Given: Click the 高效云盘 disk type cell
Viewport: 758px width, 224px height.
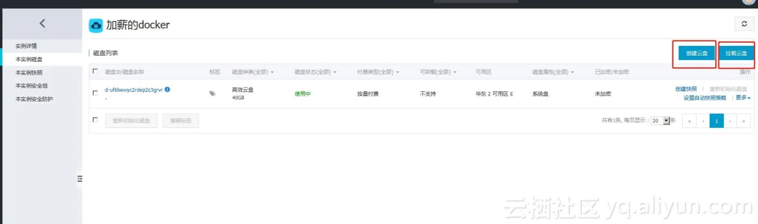Looking at the screenshot, I should [243, 90].
